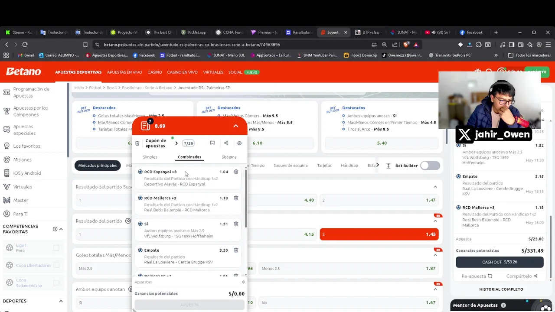Viewport: 555px width, 312px height.
Task: Collapse the Deportes section
Action: pos(61,301)
